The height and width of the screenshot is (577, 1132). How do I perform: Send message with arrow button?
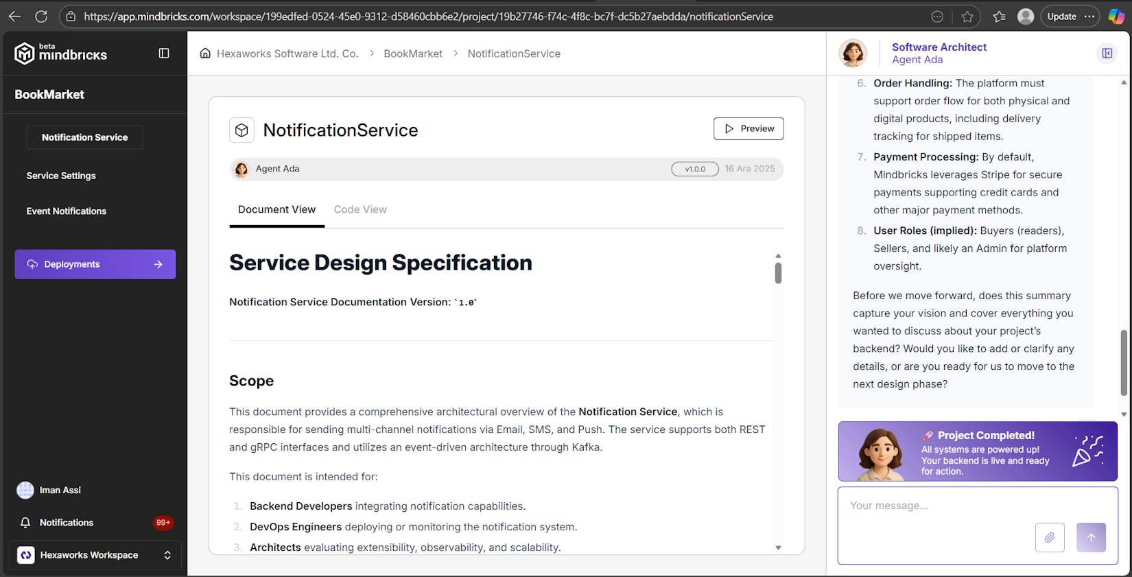(1091, 537)
